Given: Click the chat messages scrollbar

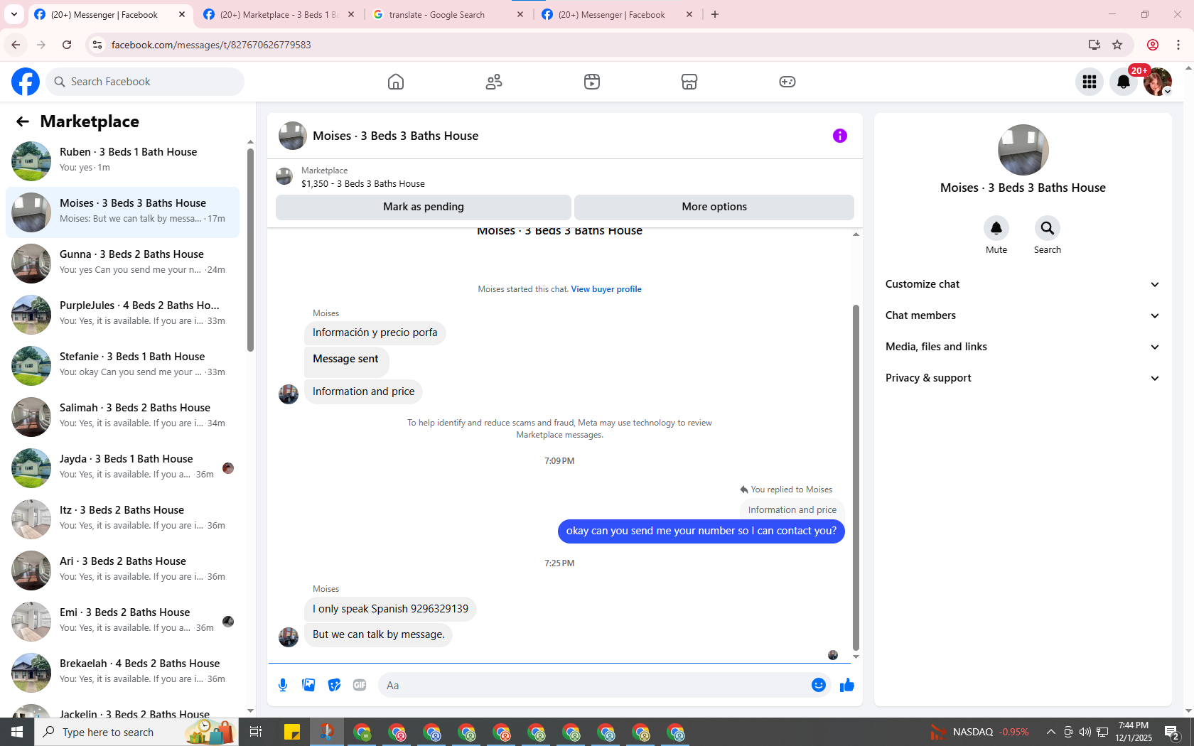Looking at the screenshot, I should [x=856, y=477].
